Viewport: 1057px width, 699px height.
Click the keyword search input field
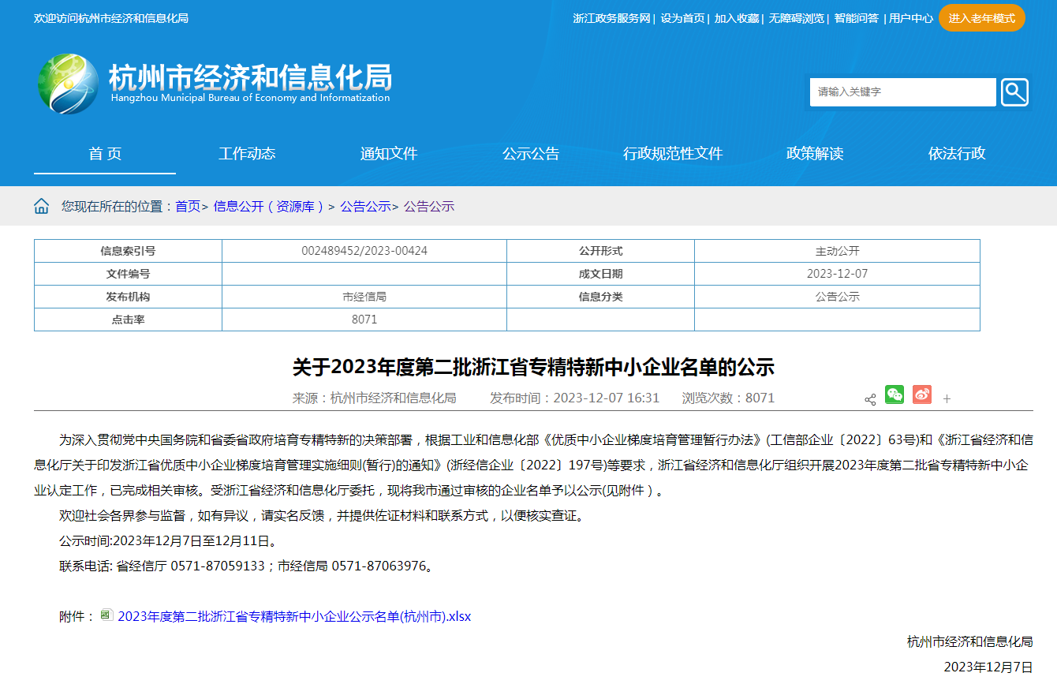tap(899, 92)
